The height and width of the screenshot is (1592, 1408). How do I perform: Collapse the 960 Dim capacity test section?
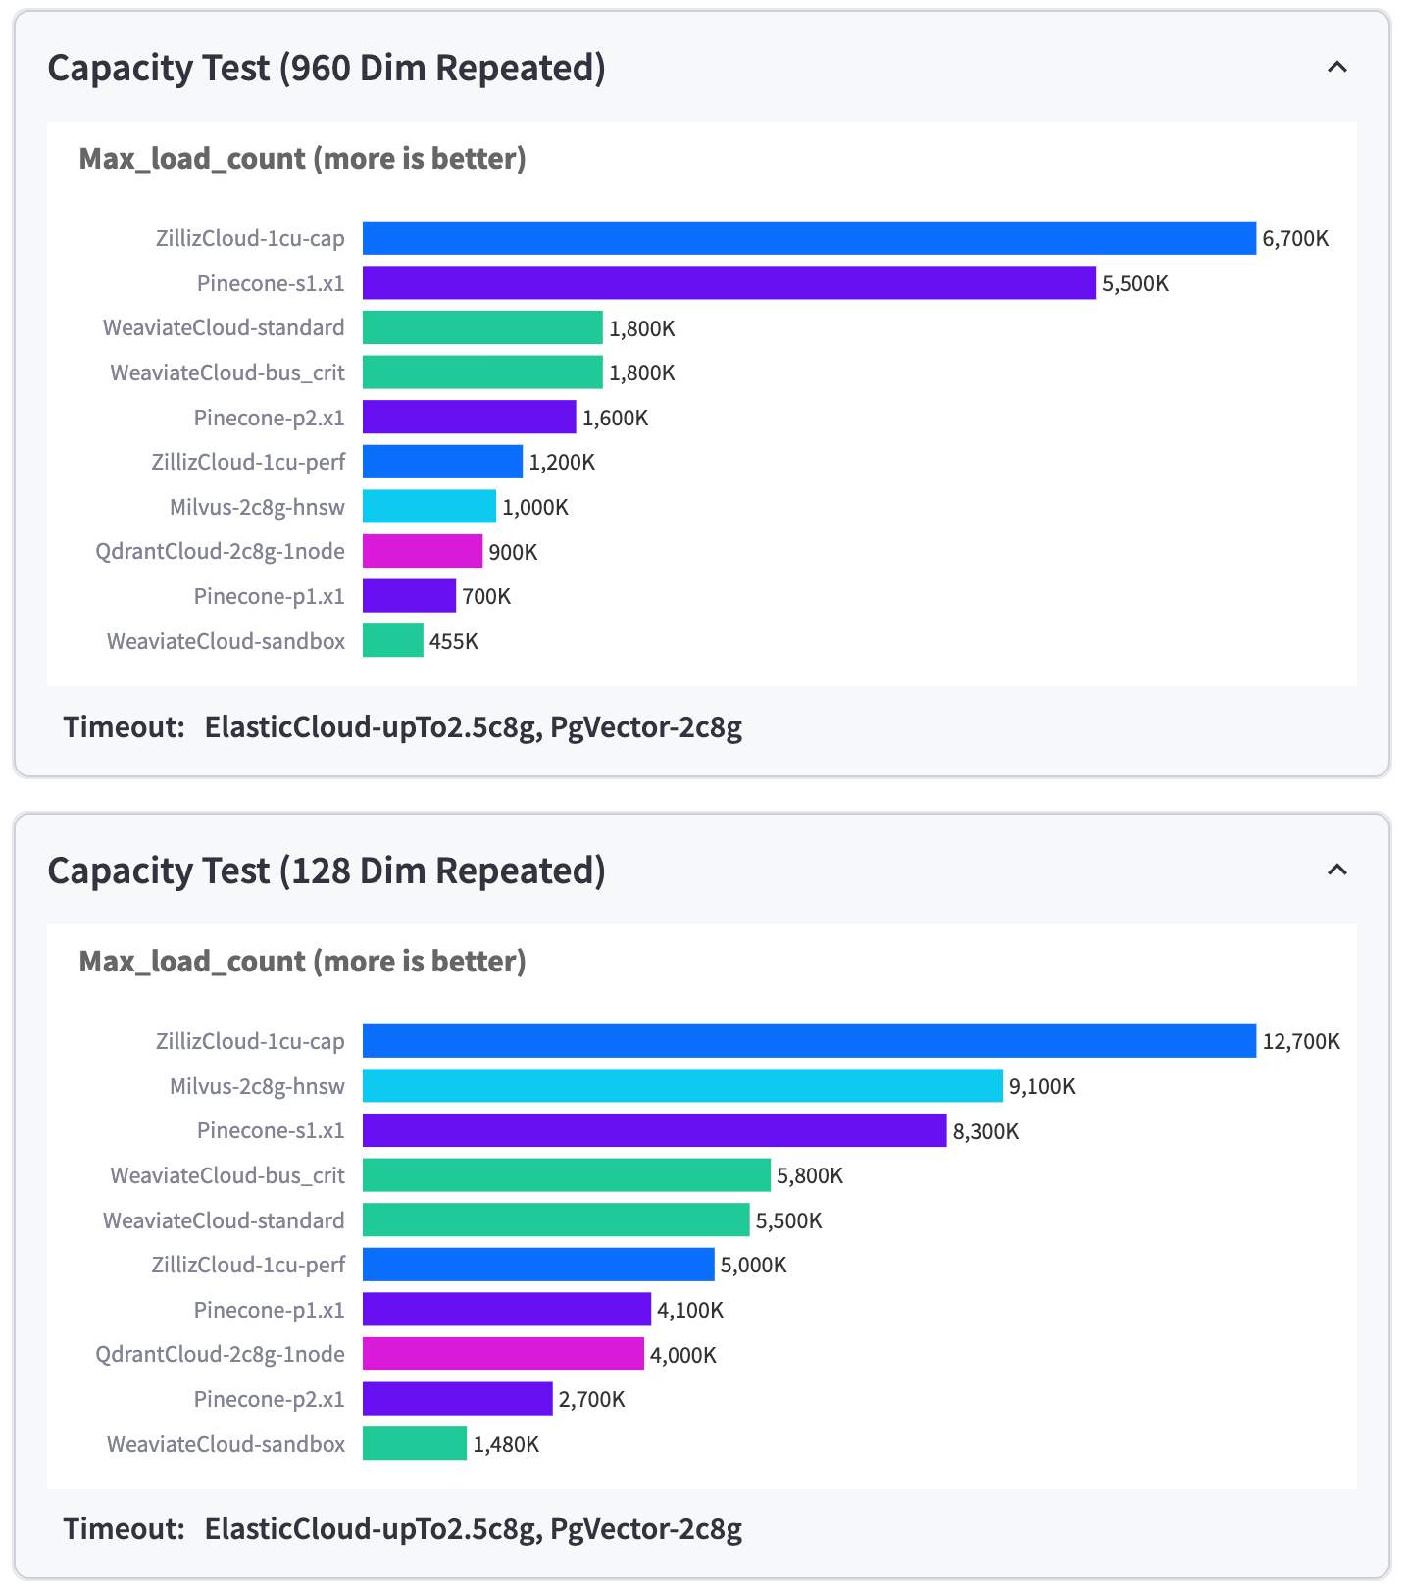1336,68
